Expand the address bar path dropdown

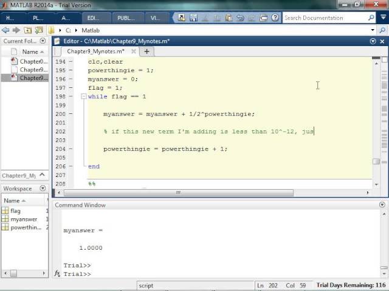click(373, 30)
